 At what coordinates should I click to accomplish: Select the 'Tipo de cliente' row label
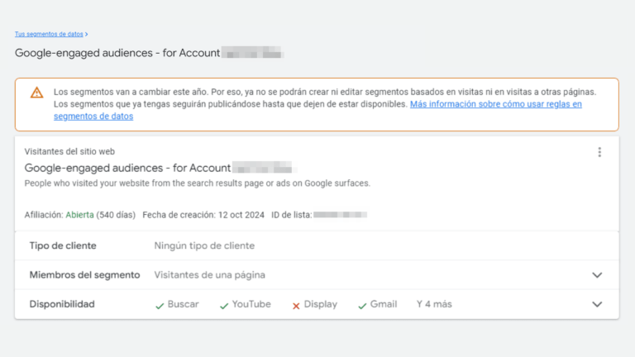[63, 245]
